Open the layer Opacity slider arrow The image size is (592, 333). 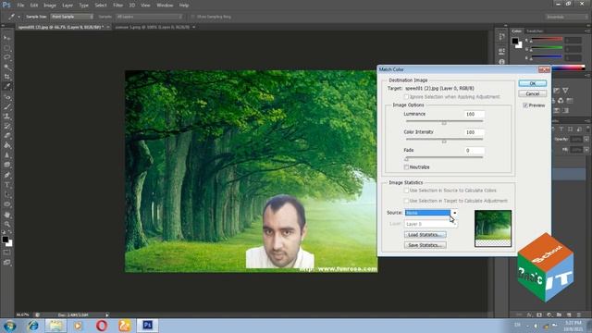coord(586,140)
